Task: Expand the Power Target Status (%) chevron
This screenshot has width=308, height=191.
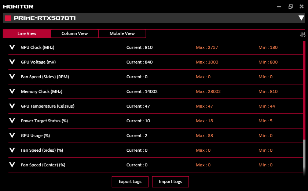Action: tap(12, 121)
